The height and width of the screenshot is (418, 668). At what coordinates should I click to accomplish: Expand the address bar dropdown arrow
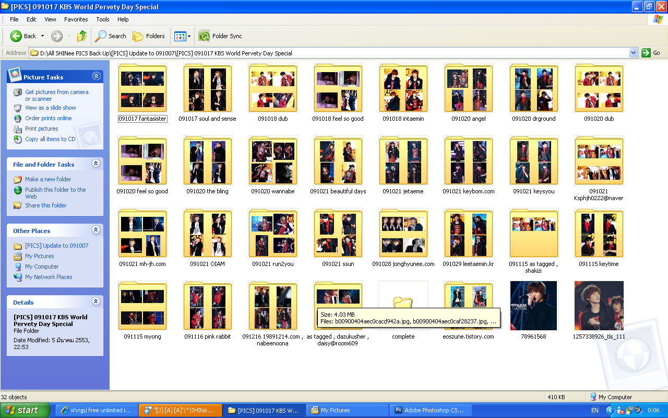(633, 53)
